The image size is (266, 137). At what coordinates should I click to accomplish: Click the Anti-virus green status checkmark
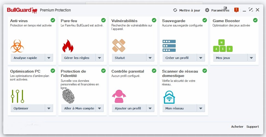click(x=53, y=20)
